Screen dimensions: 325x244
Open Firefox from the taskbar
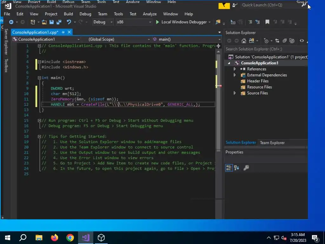[55, 238]
